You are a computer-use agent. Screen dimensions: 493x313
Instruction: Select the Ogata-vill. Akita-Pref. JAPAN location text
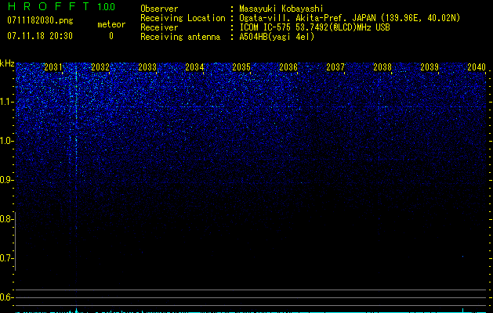[350, 18]
